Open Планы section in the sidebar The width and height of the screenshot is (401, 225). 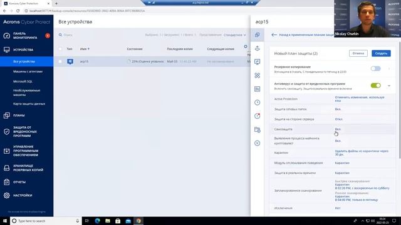pos(19,115)
